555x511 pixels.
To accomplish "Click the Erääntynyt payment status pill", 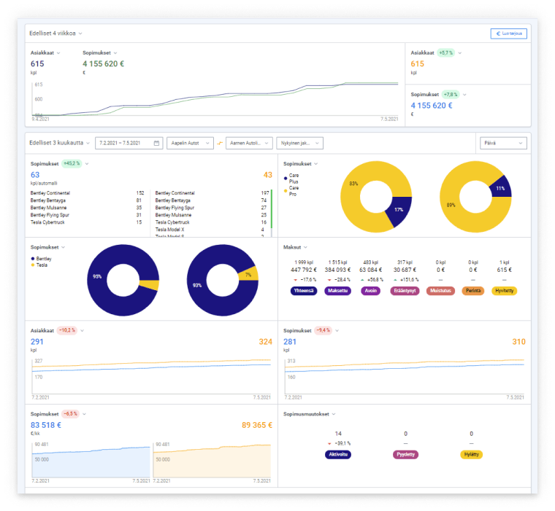I will 405,291.
